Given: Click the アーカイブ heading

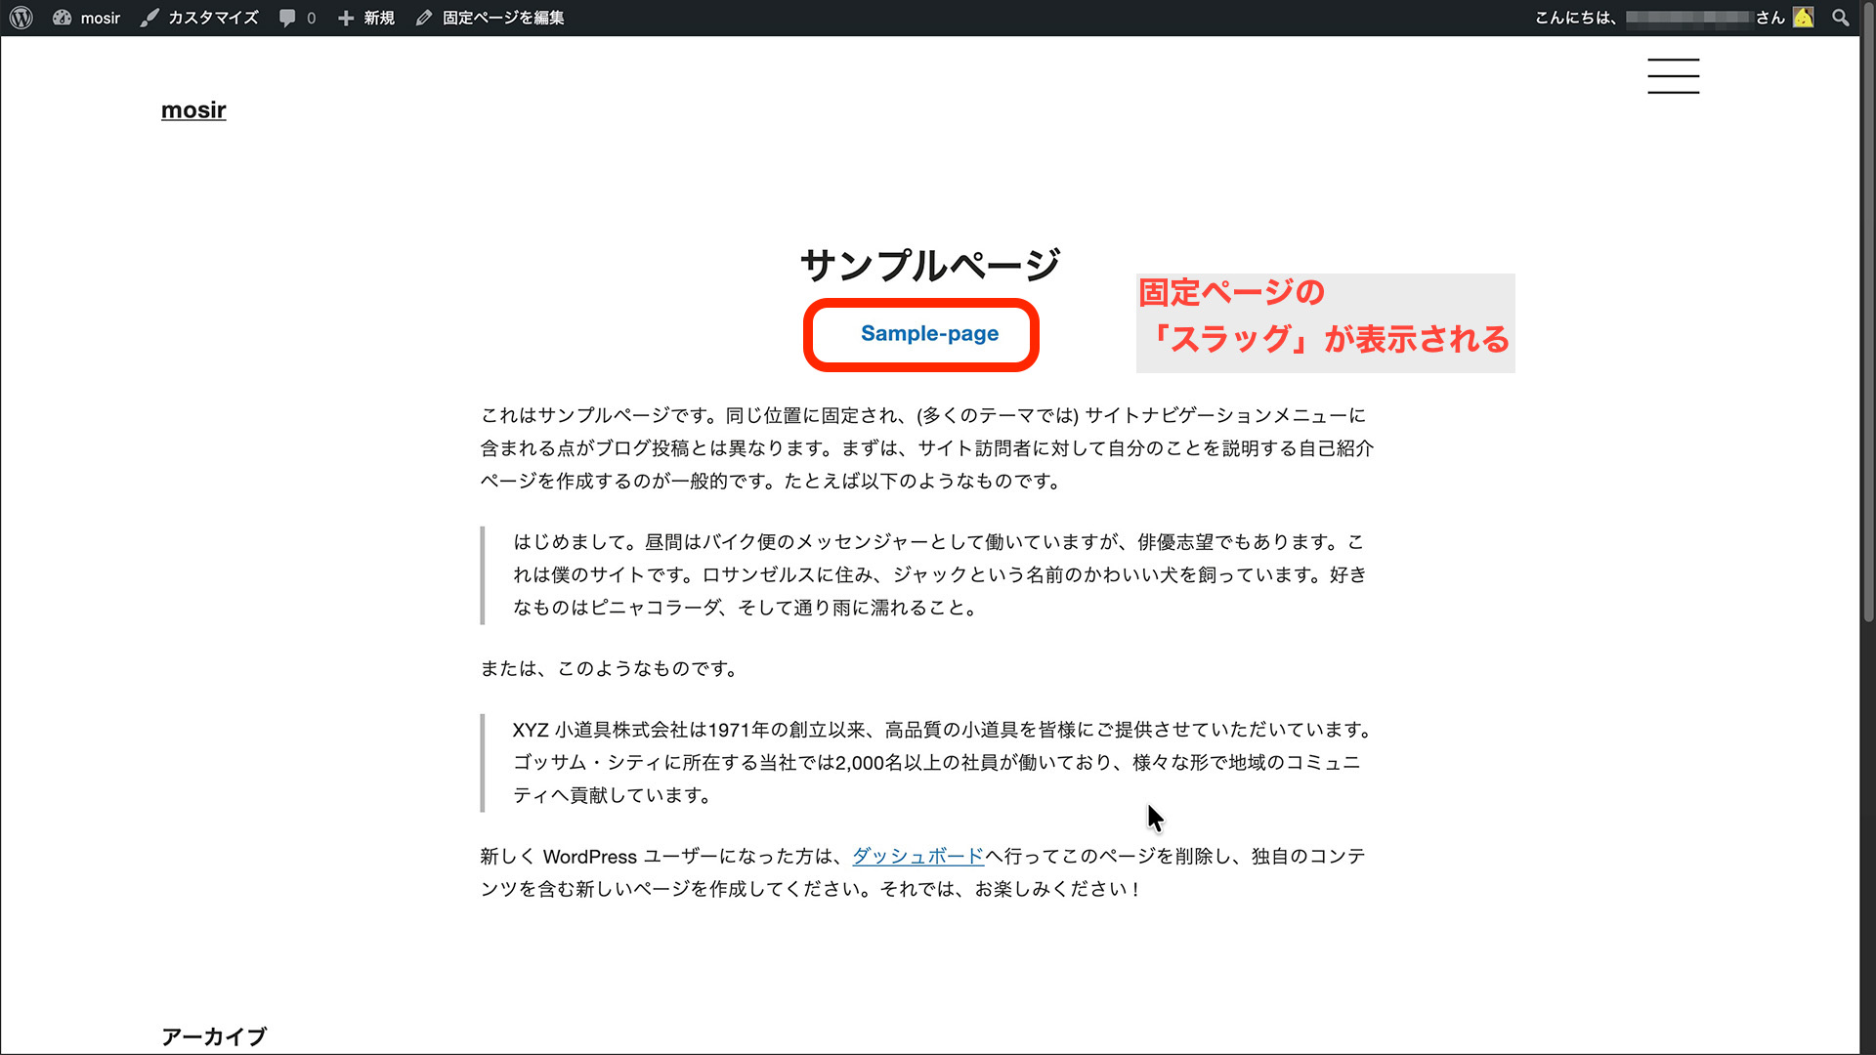Looking at the screenshot, I should point(214,1035).
